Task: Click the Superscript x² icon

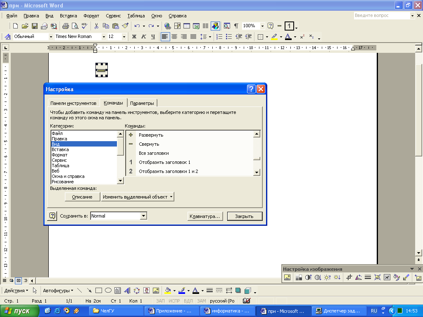Action: pos(302,37)
